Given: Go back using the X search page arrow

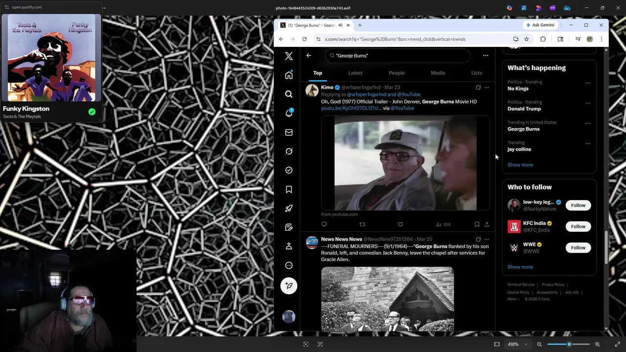Looking at the screenshot, I should [309, 55].
